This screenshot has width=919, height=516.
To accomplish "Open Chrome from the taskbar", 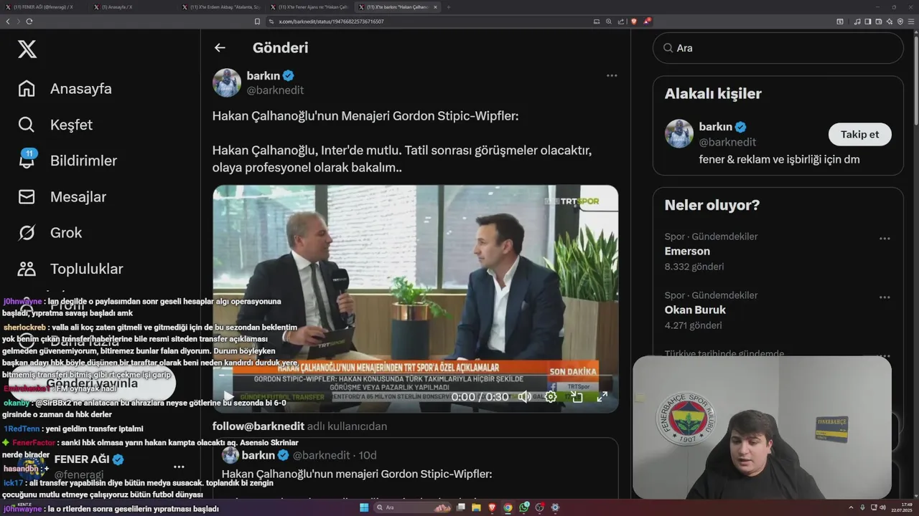I will pyautogui.click(x=508, y=507).
